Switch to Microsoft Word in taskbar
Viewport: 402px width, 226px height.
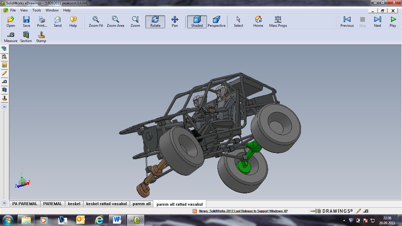coord(117,220)
